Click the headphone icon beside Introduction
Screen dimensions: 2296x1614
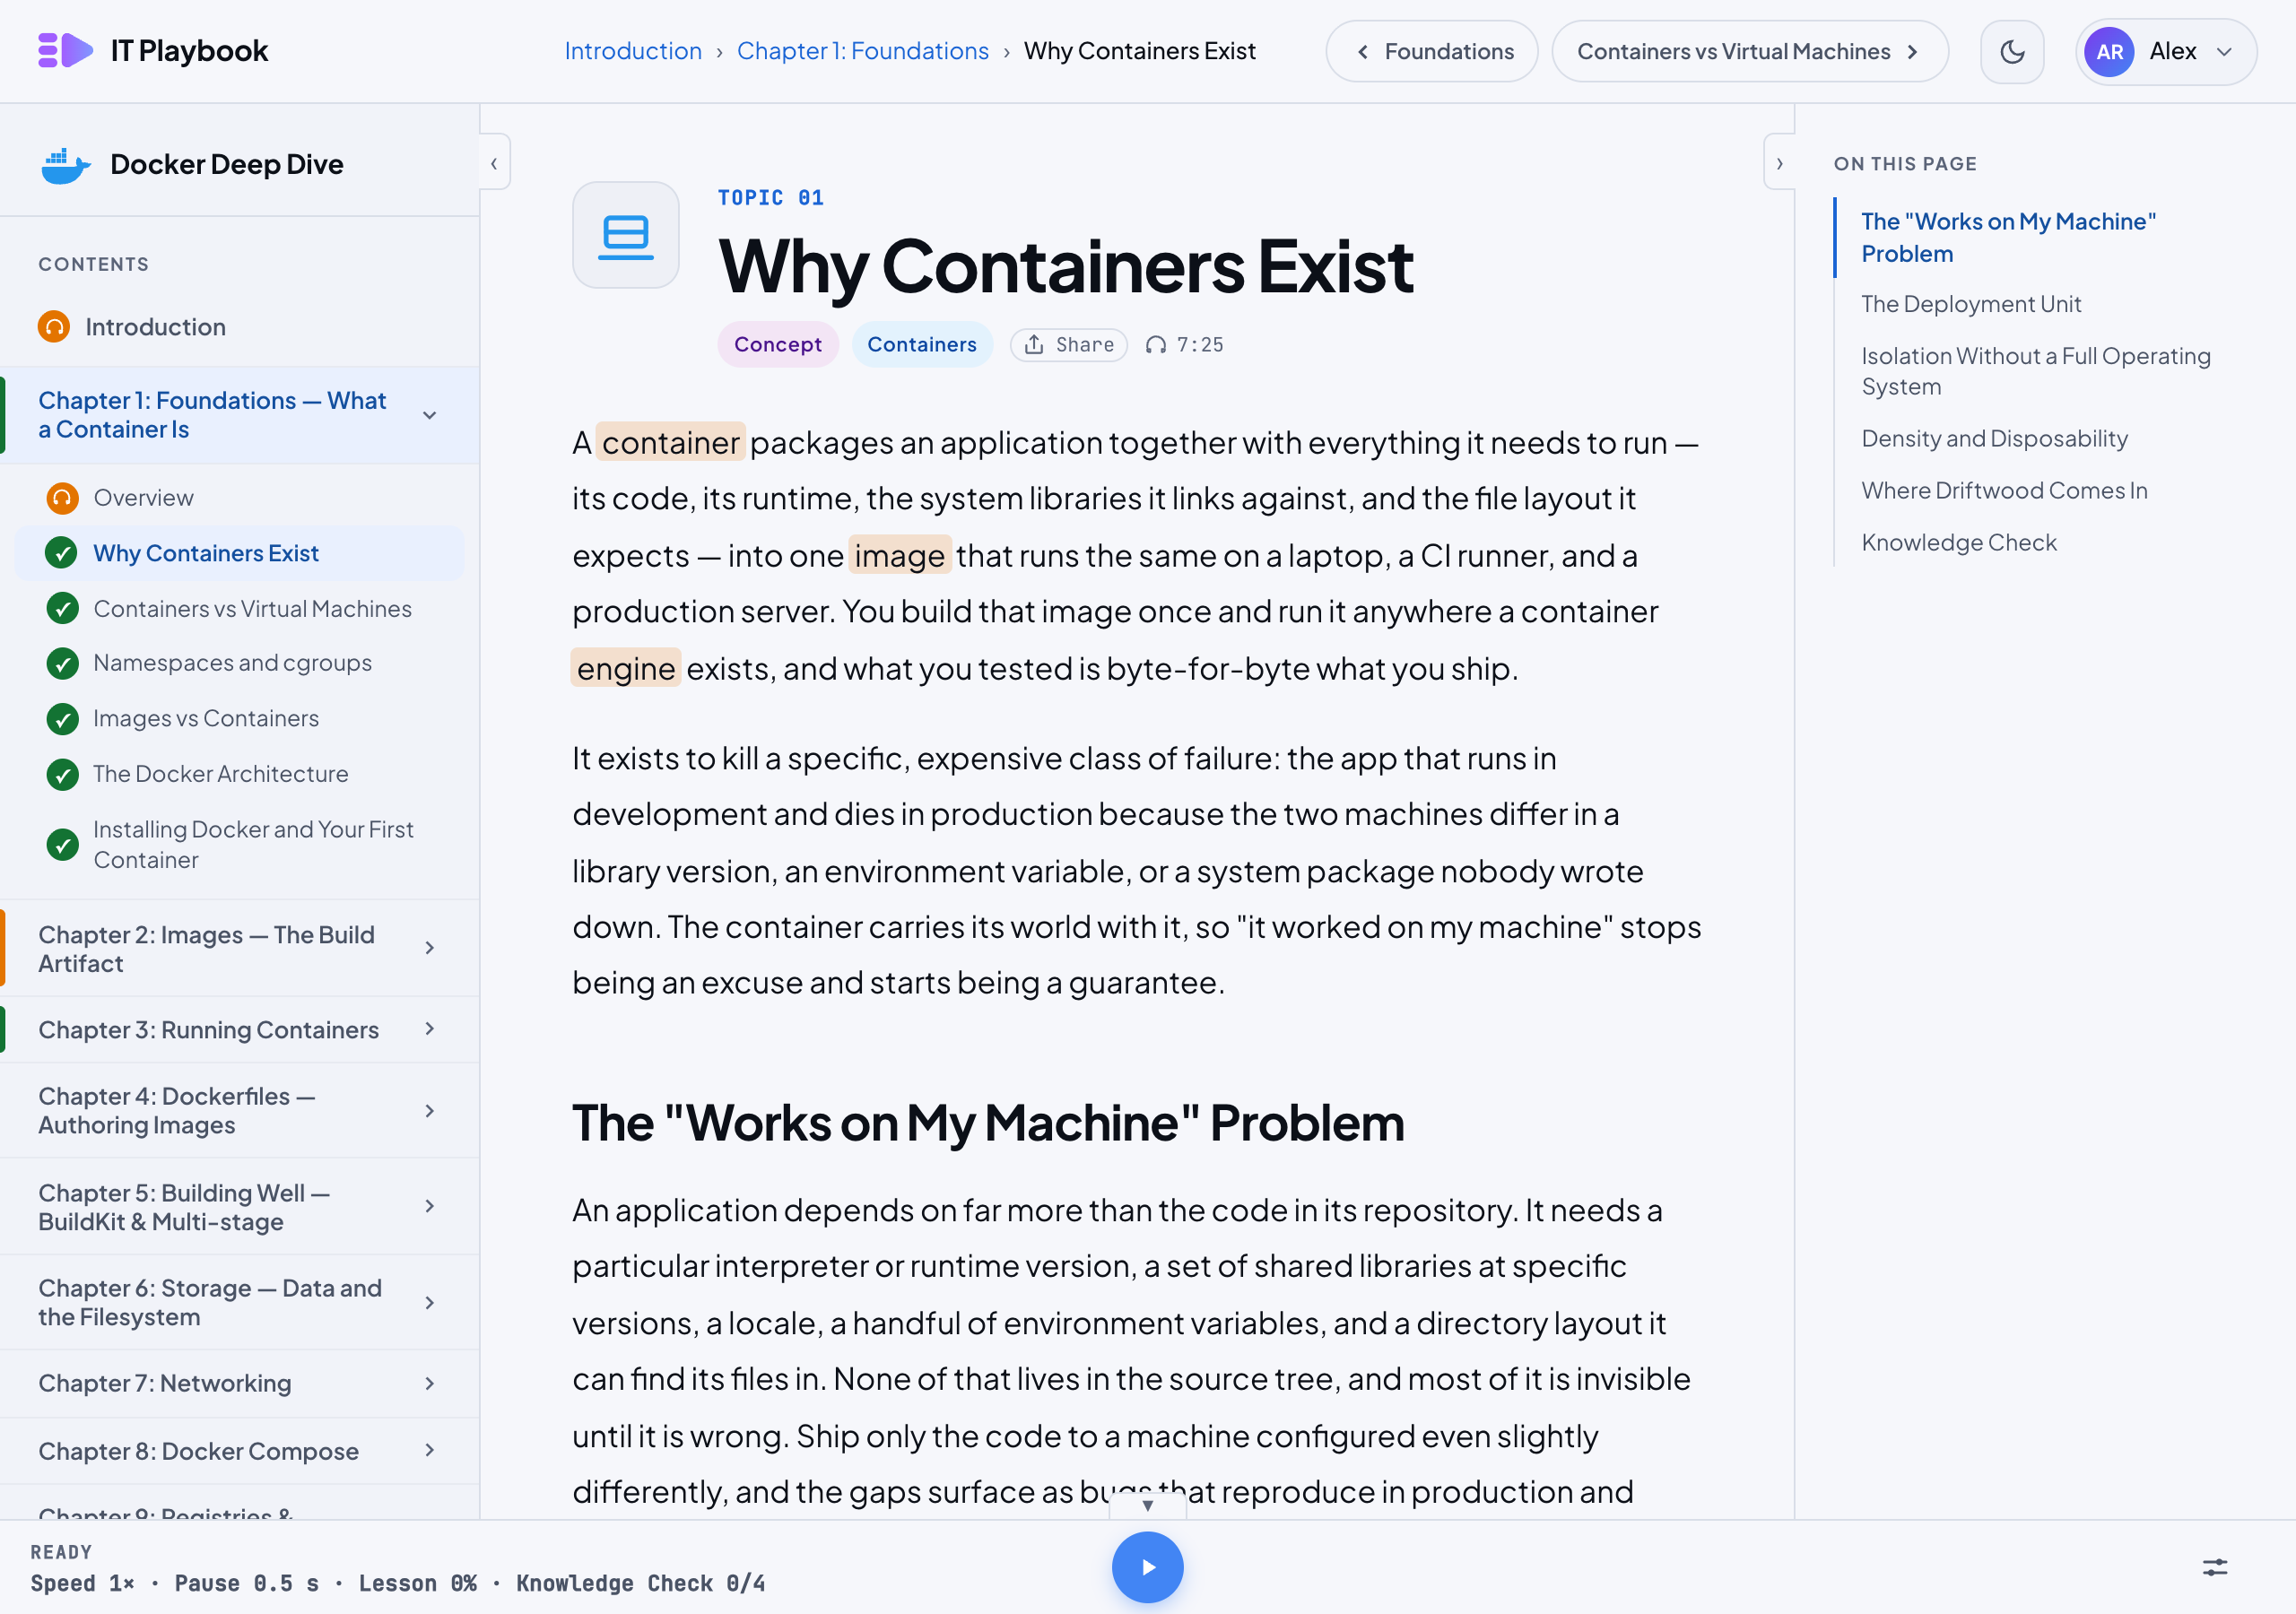click(x=54, y=327)
